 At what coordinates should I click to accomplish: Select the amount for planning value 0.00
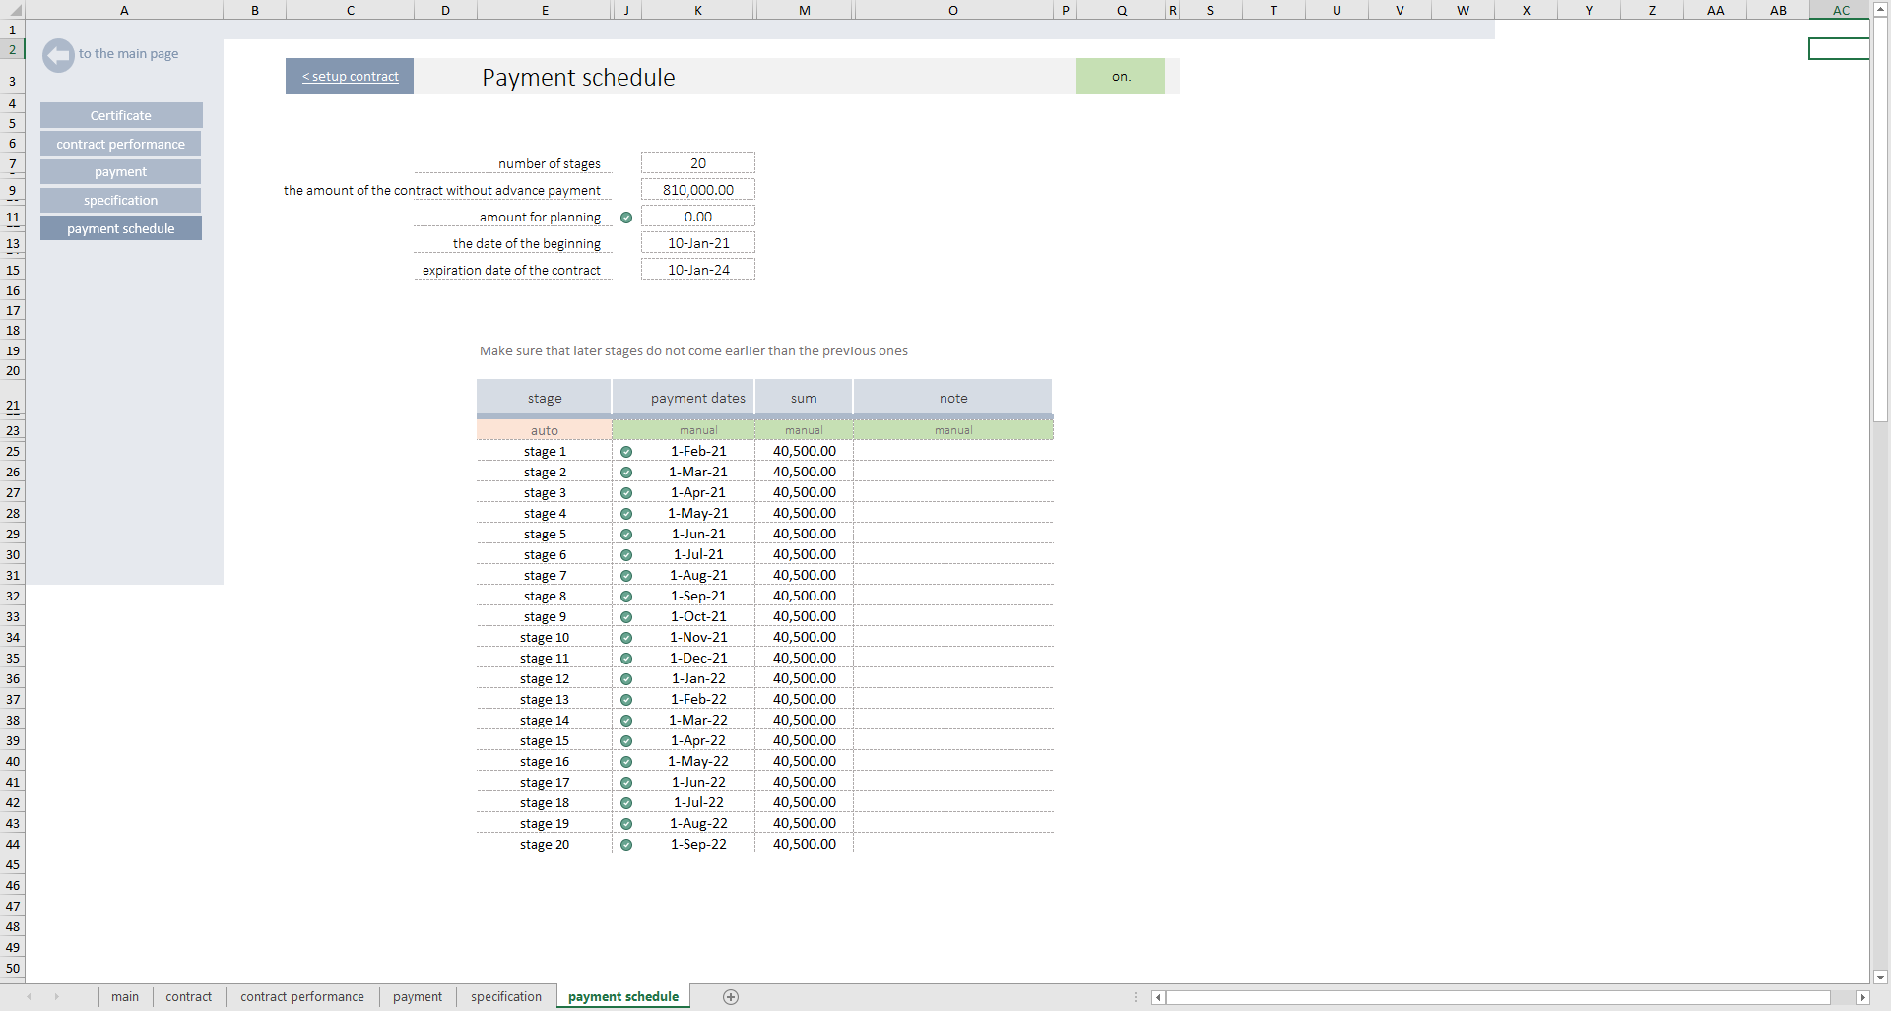click(x=698, y=217)
